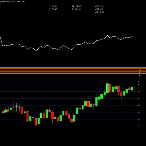
Task: Click the 55 price axis label
Action: [139, 112]
